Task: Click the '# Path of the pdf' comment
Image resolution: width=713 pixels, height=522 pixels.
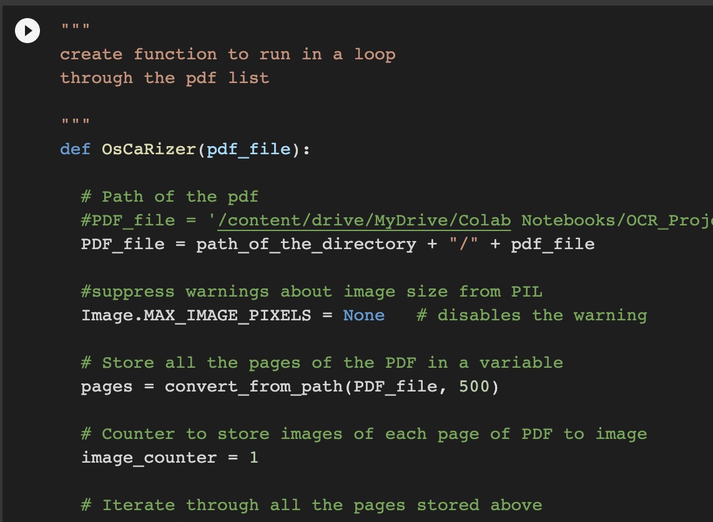Action: pos(170,197)
